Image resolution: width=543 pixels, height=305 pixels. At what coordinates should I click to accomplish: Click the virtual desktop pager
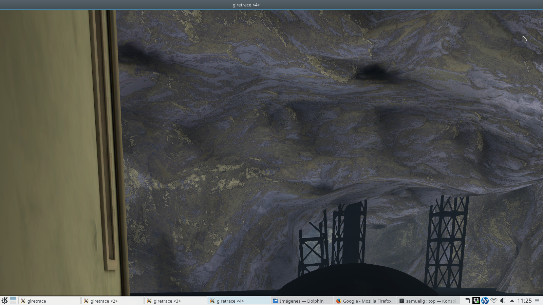point(13,301)
